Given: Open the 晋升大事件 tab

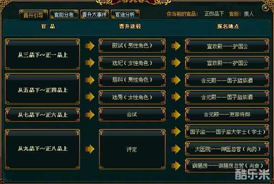Looking at the screenshot, I should click(95, 14).
